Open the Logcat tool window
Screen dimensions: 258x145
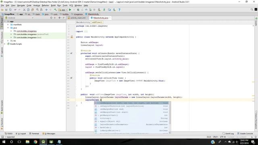coord(21,133)
